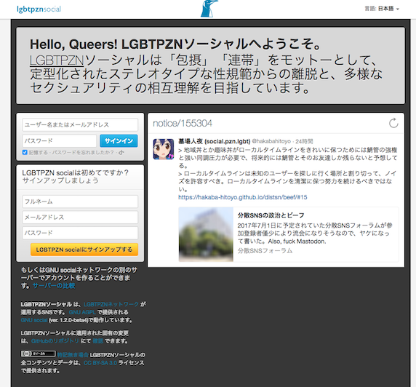Open the GitHubのリポジトリ link
Image resolution: width=416 pixels, height=387 pixels.
[55, 341]
